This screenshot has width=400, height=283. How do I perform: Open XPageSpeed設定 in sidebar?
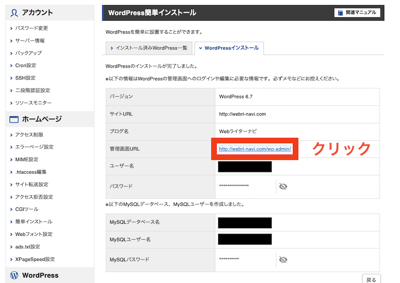click(x=35, y=259)
